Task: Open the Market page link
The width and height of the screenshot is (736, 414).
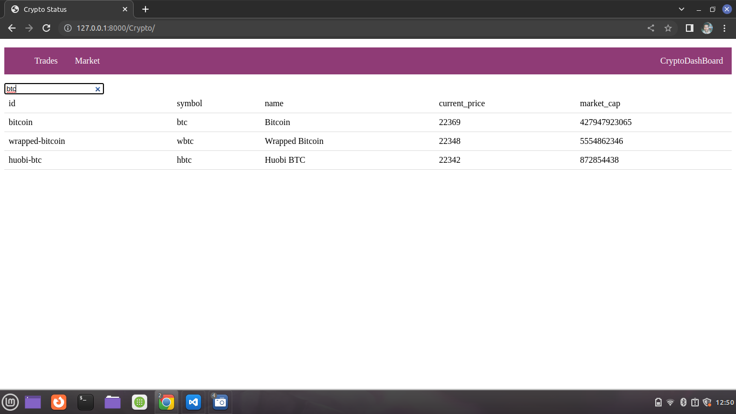Action: pyautogui.click(x=87, y=60)
